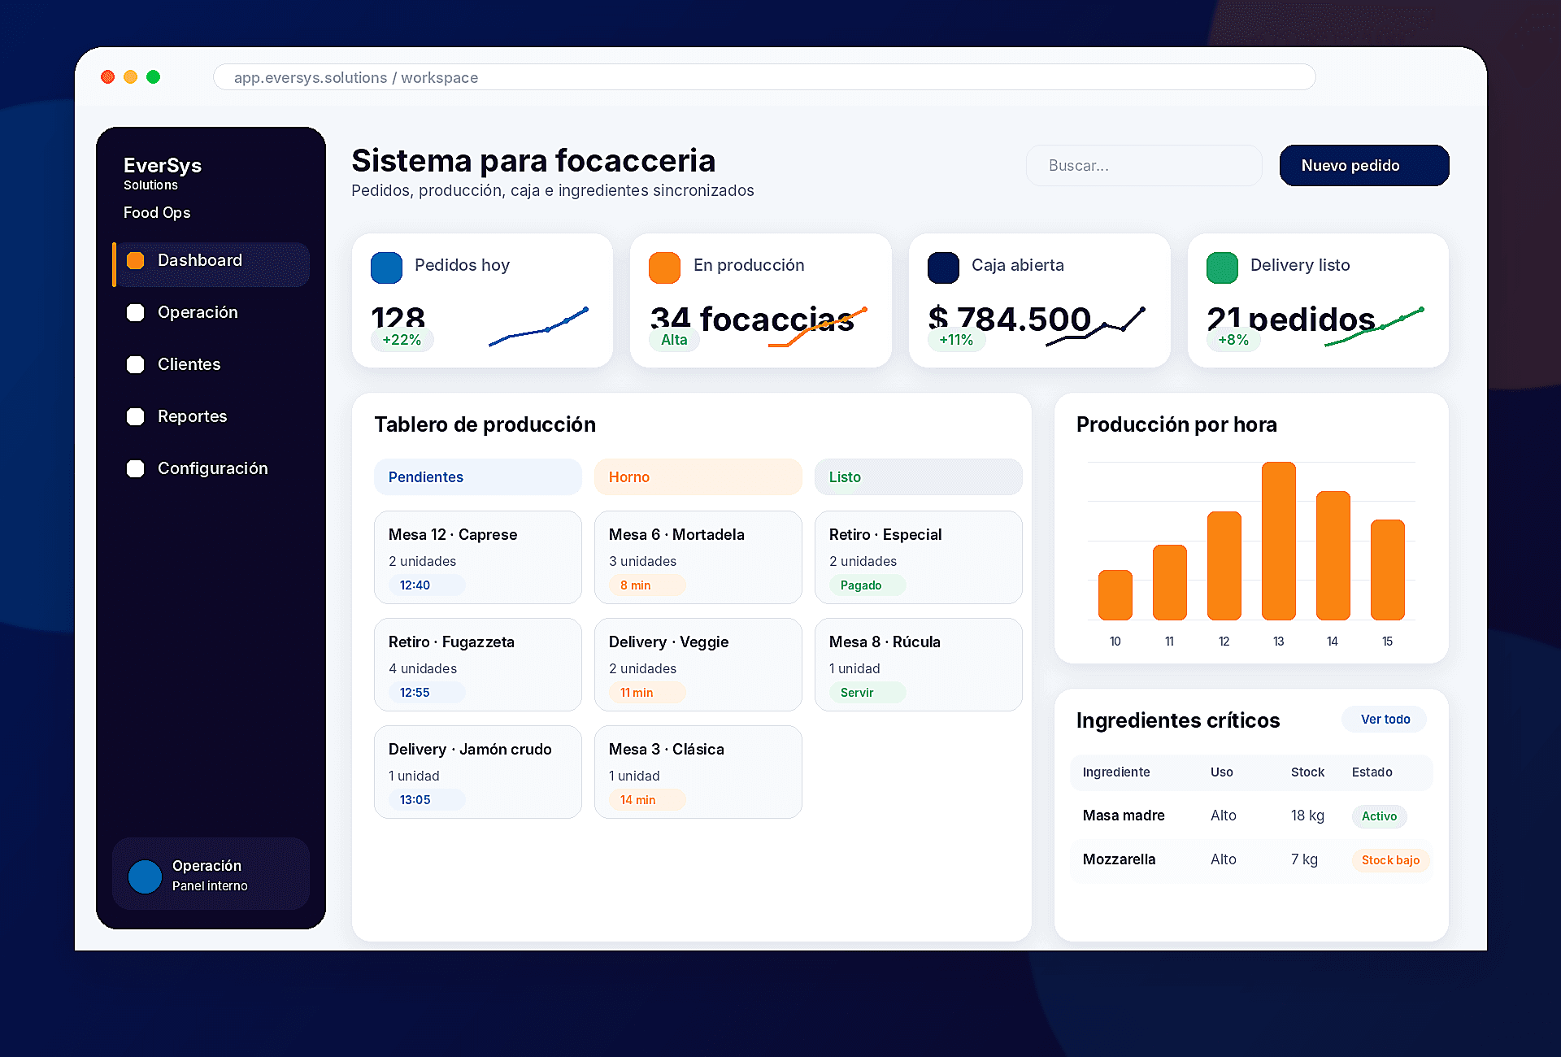1561x1057 pixels.
Task: Click the Nuevo pedido button
Action: point(1364,165)
